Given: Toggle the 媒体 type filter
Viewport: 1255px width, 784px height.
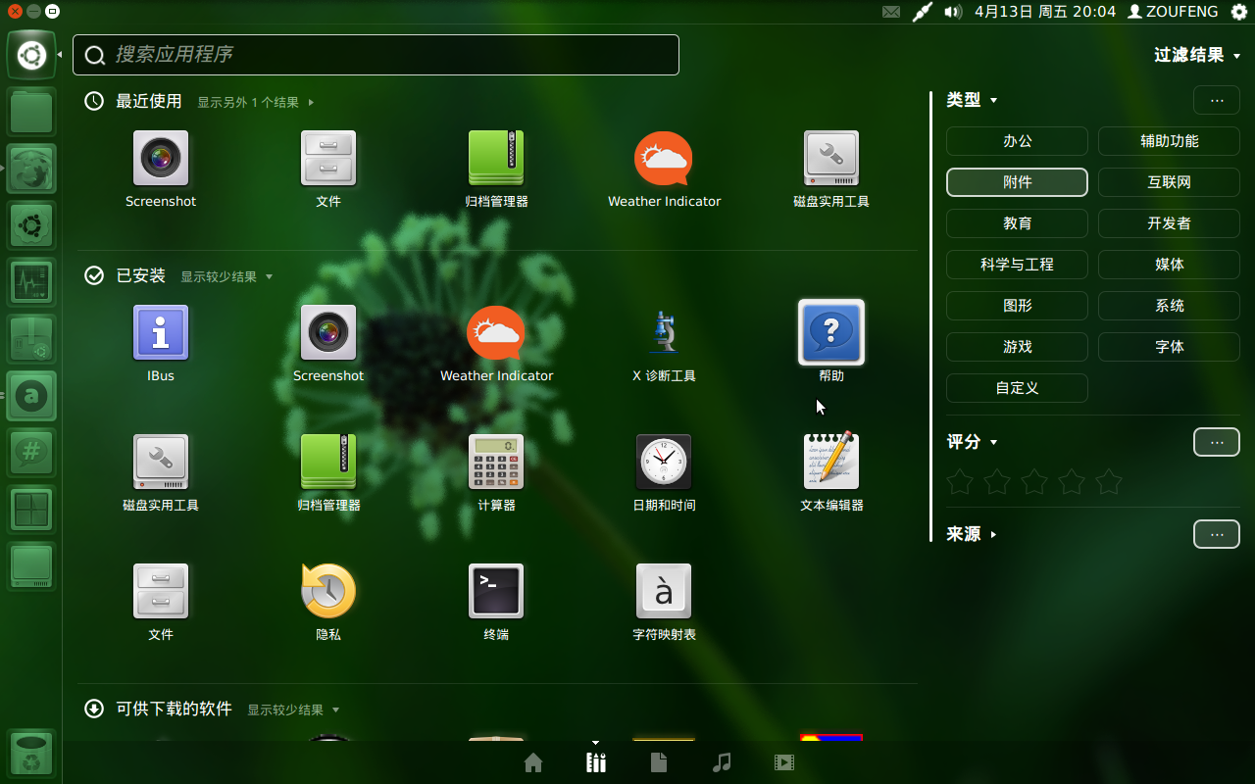Looking at the screenshot, I should (1169, 265).
